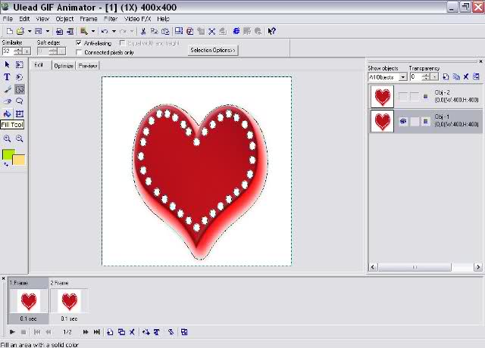The image size is (485, 348).
Task: Click the Zoom In magnifier
Action: point(7,138)
